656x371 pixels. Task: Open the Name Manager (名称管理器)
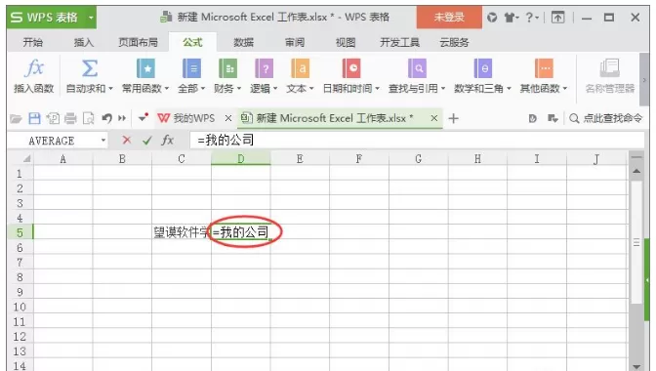tap(609, 76)
